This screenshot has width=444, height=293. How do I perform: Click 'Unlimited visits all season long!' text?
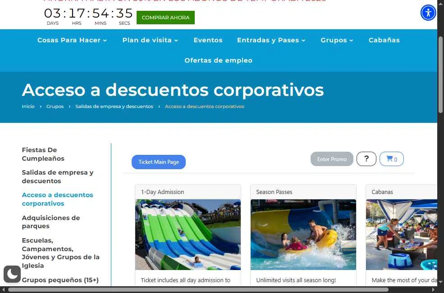click(296, 280)
